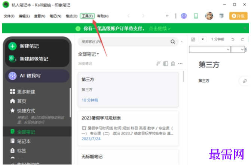
Task: Click the 2023/7/24 date text
Action: click(91, 139)
